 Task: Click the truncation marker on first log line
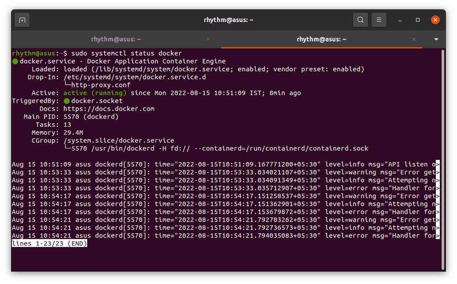click(x=438, y=164)
